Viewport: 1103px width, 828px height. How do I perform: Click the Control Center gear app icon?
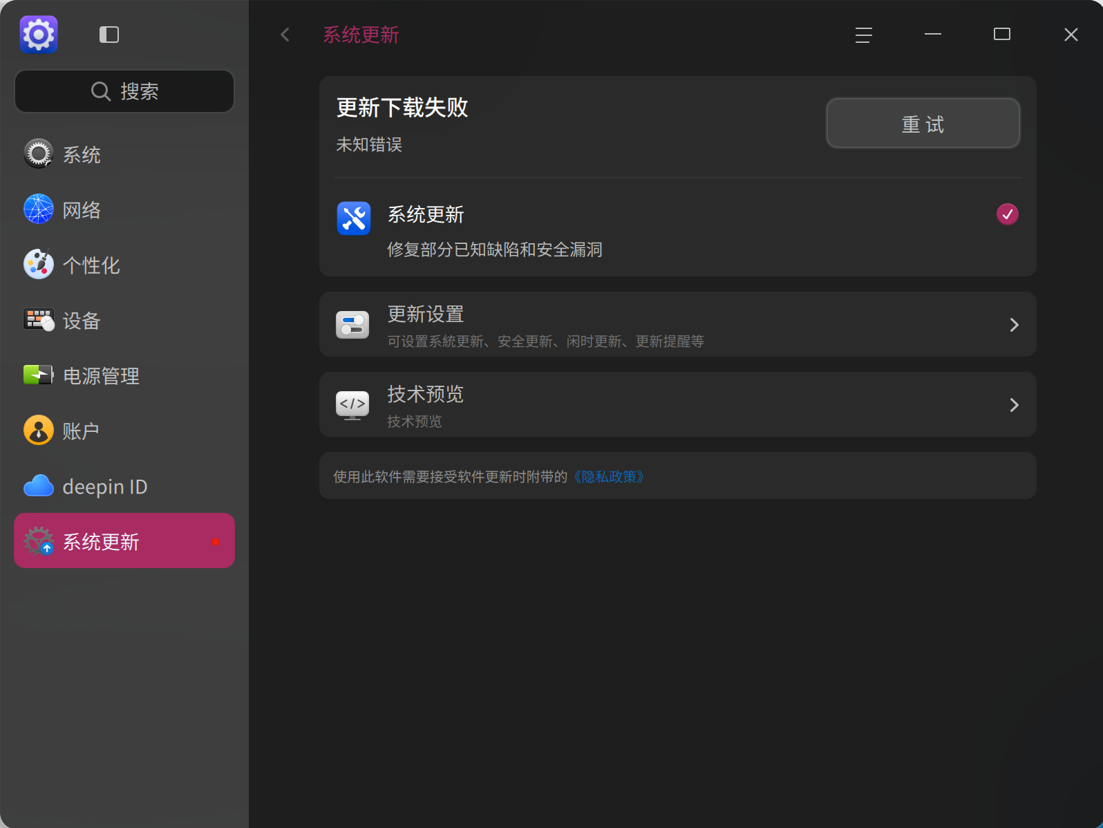tap(39, 35)
